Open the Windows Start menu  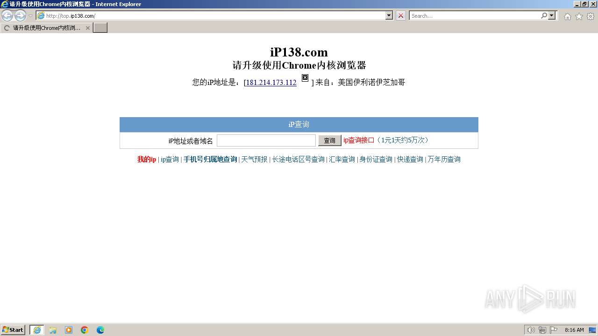(x=13, y=330)
